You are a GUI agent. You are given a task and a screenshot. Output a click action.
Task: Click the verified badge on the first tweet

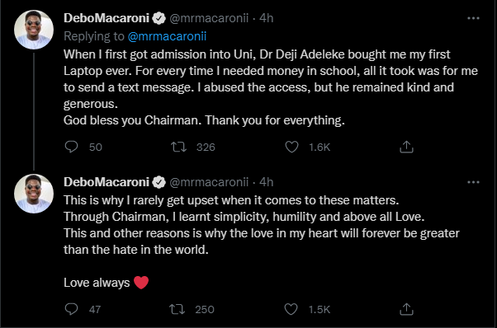pos(159,18)
